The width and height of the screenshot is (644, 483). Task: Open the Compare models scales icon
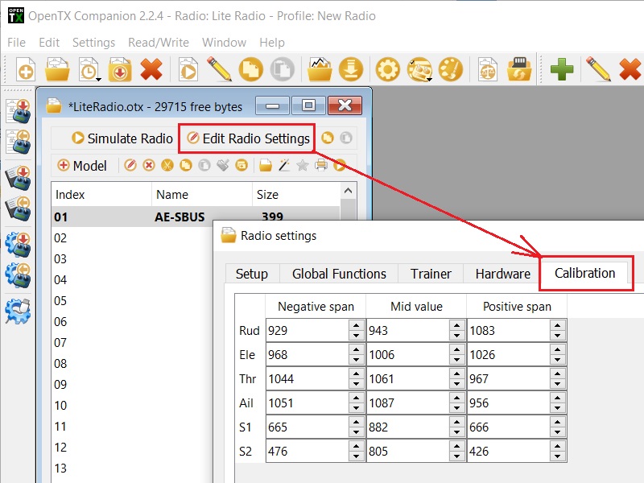pos(488,69)
